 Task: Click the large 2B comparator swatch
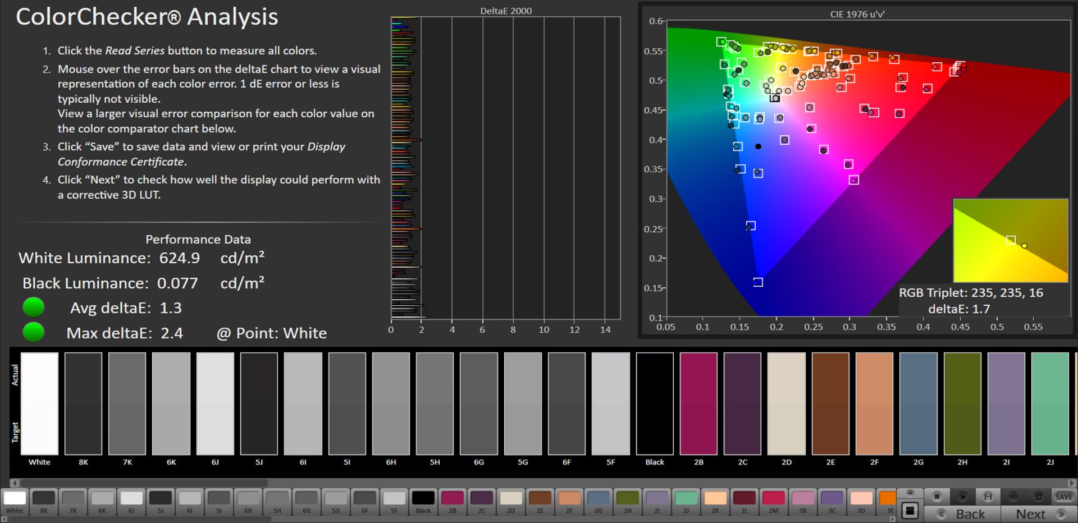[x=698, y=403]
